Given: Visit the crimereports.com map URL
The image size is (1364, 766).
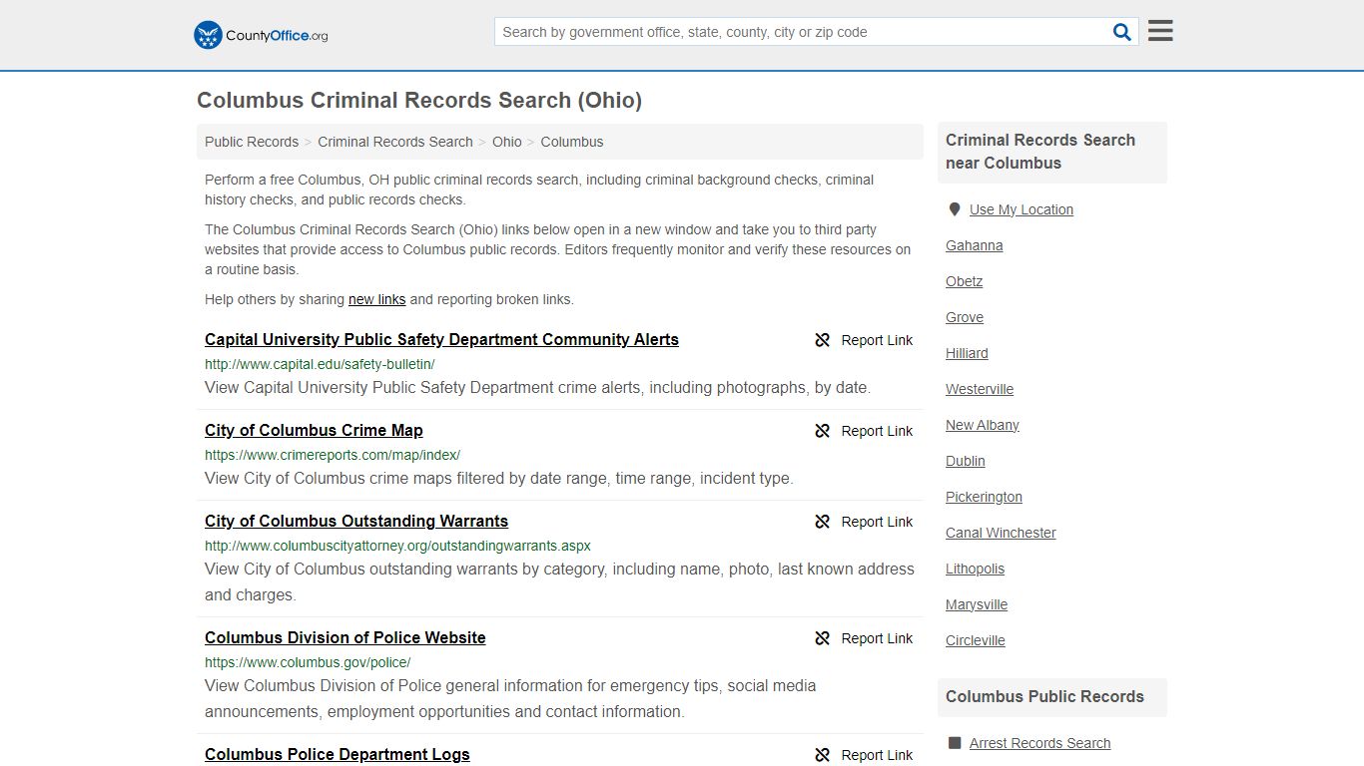Looking at the screenshot, I should [x=333, y=455].
